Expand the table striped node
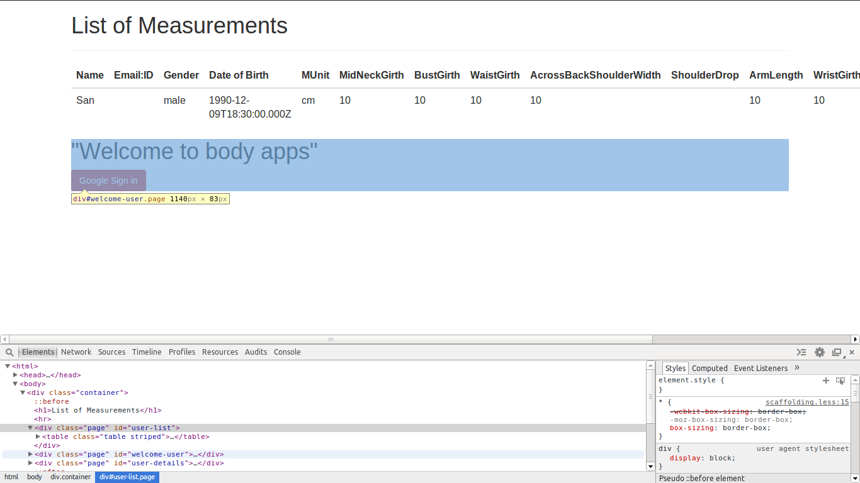The image size is (860, 483). point(38,436)
